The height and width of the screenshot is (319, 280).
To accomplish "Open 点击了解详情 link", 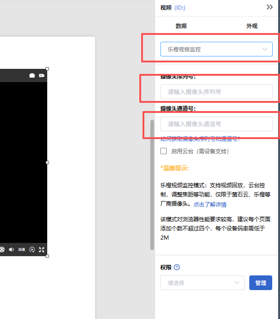I will [210, 204].
